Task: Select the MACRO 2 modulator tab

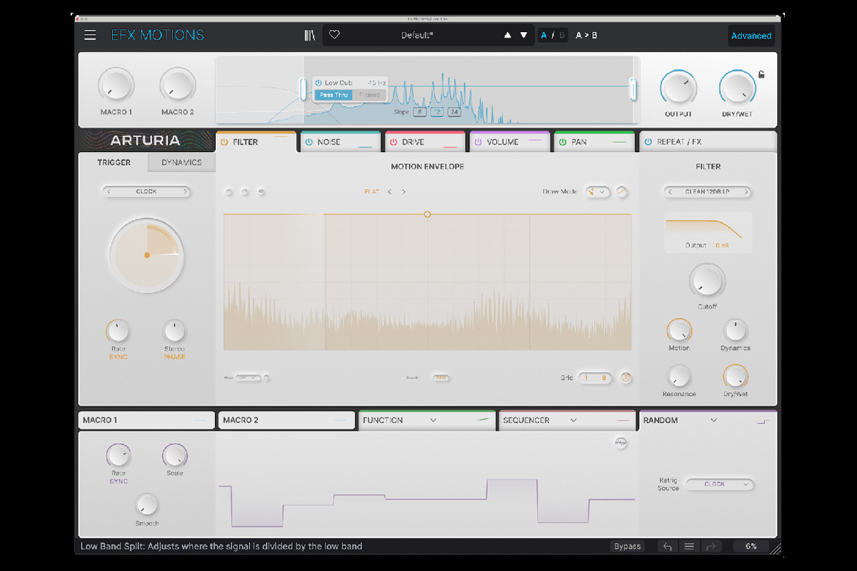Action: tap(286, 420)
